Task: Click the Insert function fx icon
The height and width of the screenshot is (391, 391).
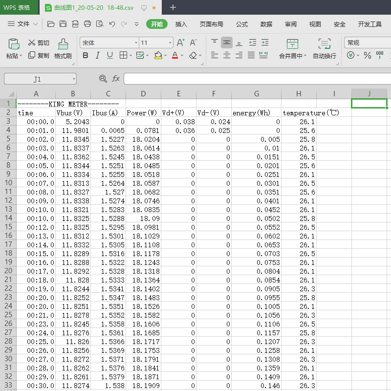Action: point(116,79)
